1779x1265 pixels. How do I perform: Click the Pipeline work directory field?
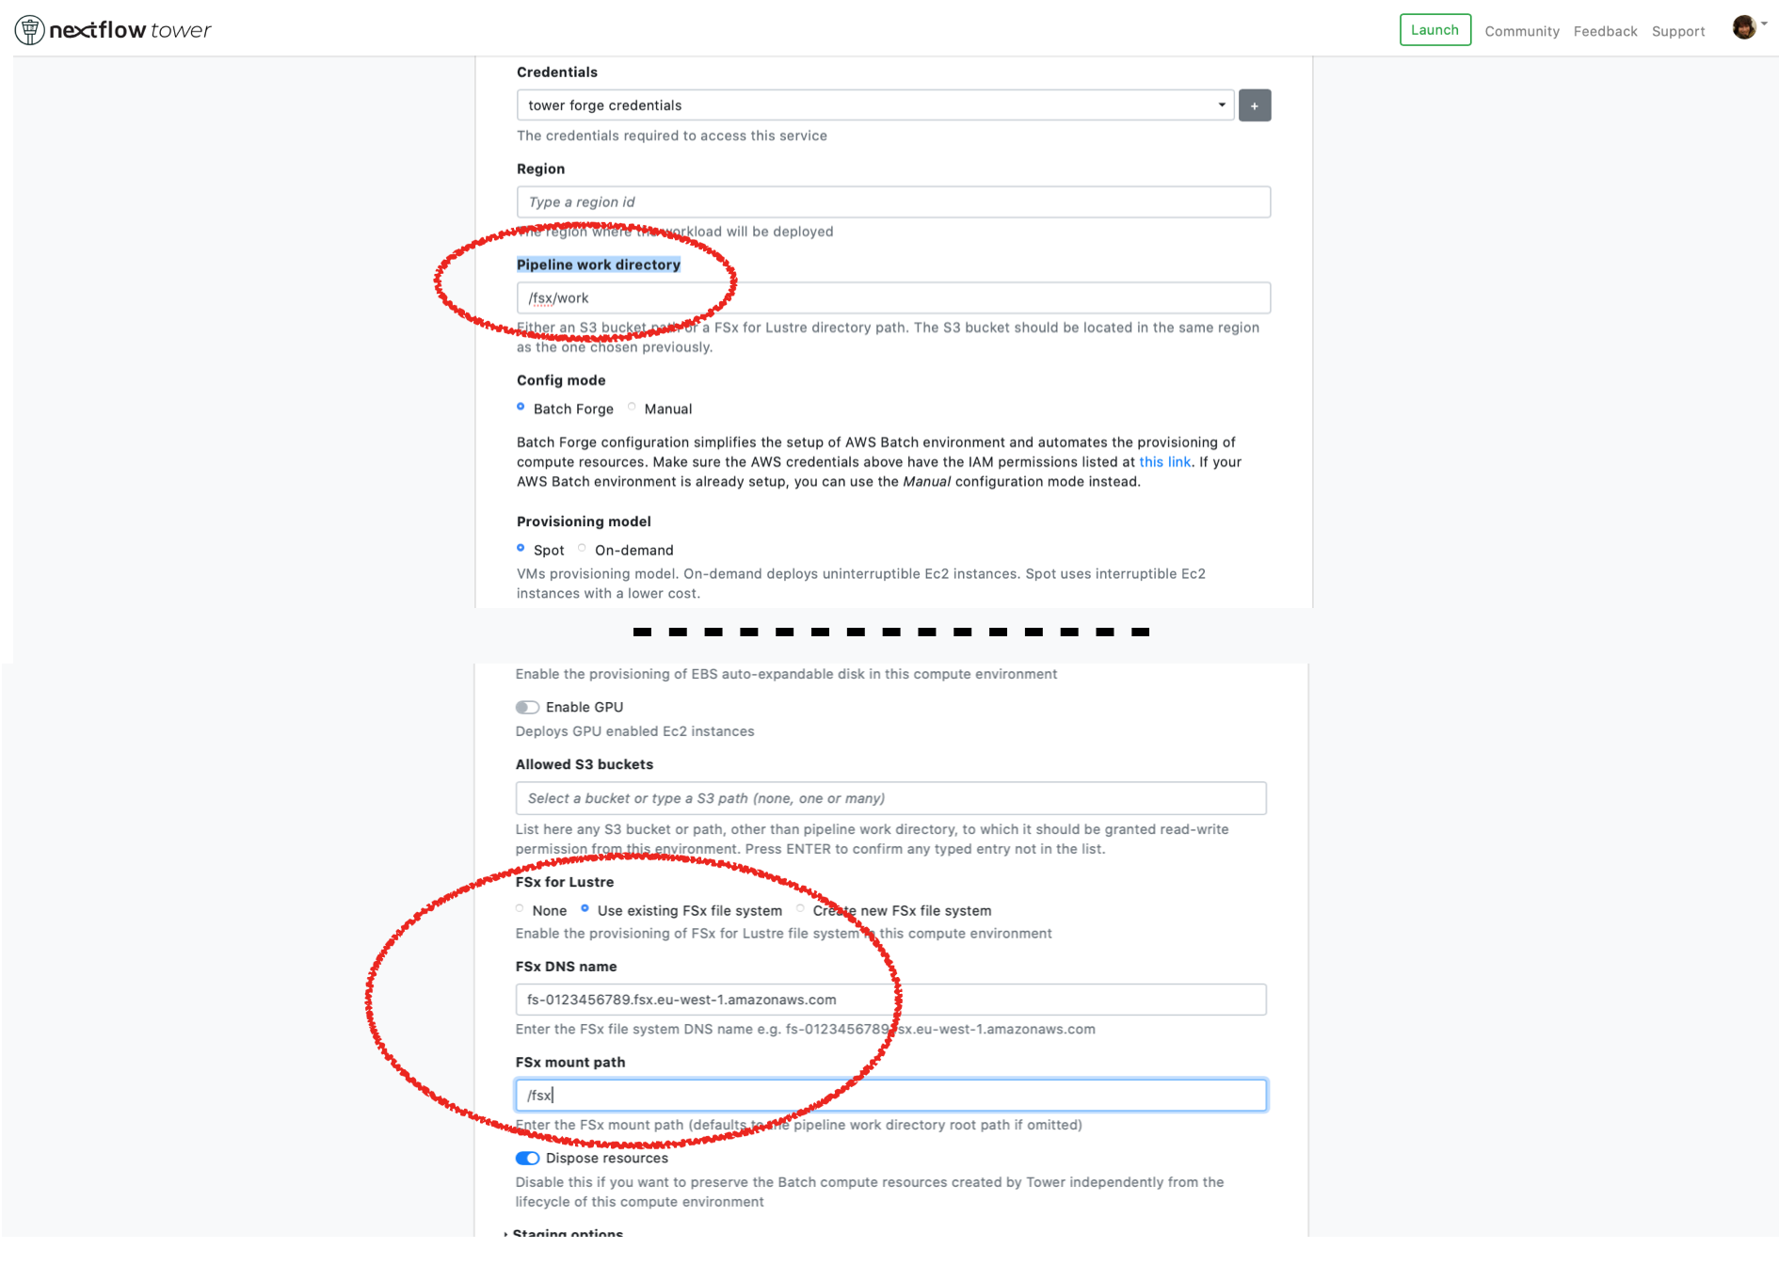coord(893,298)
